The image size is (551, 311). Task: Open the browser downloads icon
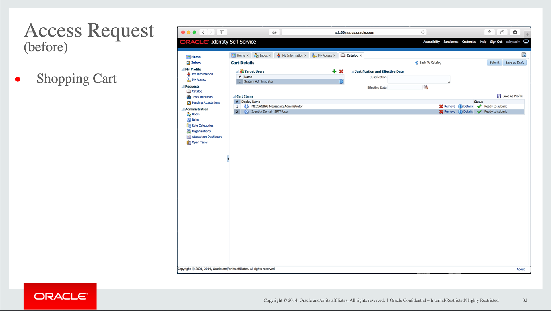coord(515,32)
